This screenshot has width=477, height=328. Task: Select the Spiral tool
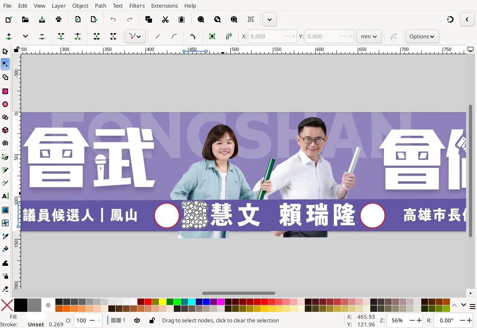point(5,143)
